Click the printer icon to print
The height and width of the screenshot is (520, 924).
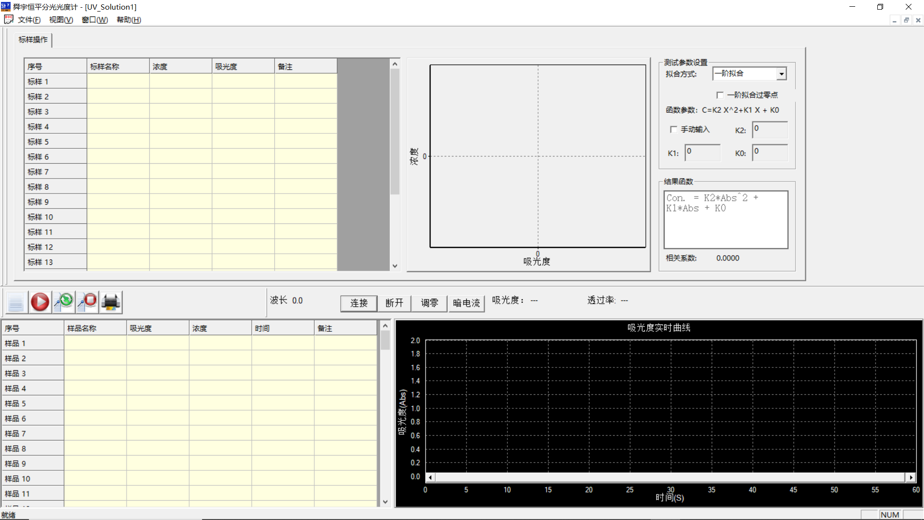[x=111, y=302]
